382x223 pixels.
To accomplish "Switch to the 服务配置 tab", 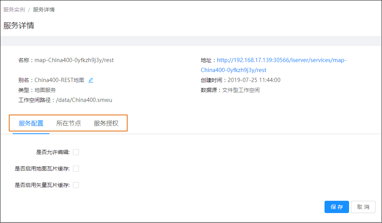I will tap(31, 123).
